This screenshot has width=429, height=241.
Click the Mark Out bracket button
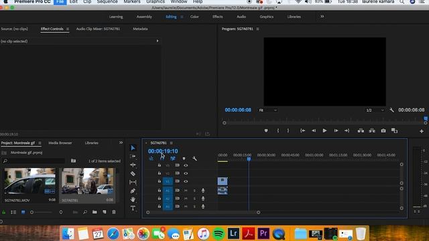tap(288, 131)
